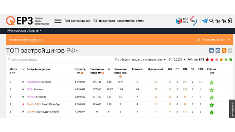Open the ПИК developer link
235x132 pixels.
pyautogui.click(x=29, y=89)
